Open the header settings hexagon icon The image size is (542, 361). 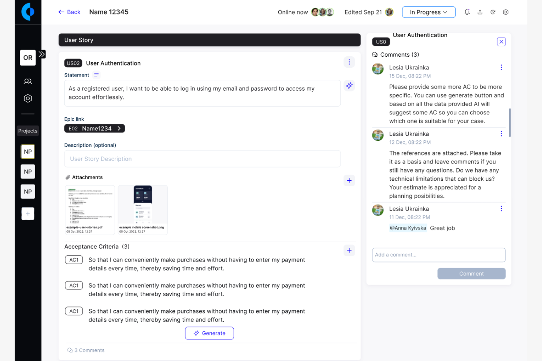506,12
